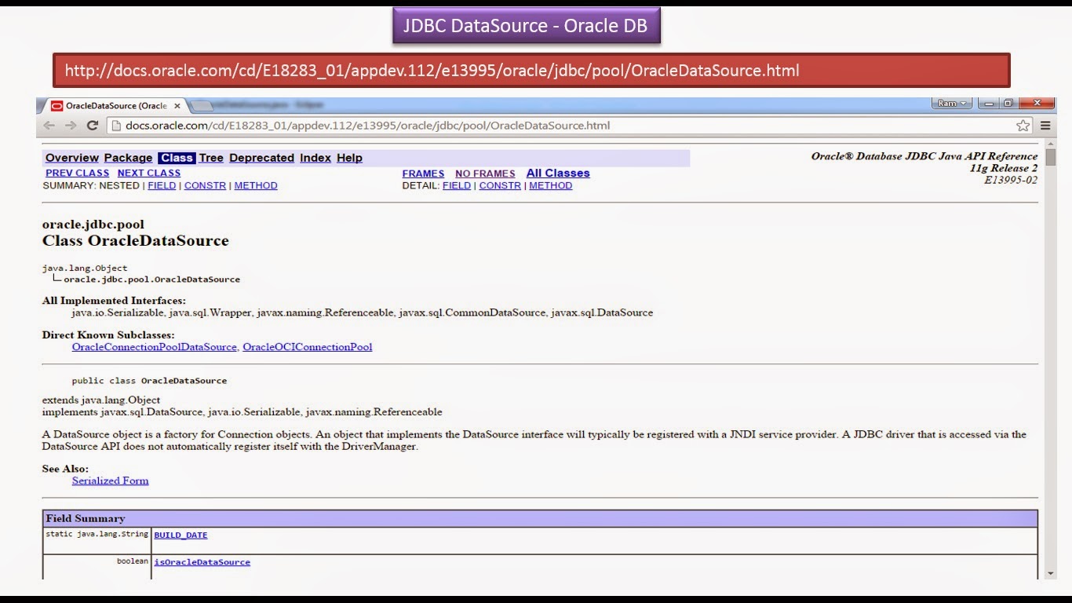Viewport: 1072px width, 603px height.
Task: Open the Overview navigation link
Action: click(72, 158)
